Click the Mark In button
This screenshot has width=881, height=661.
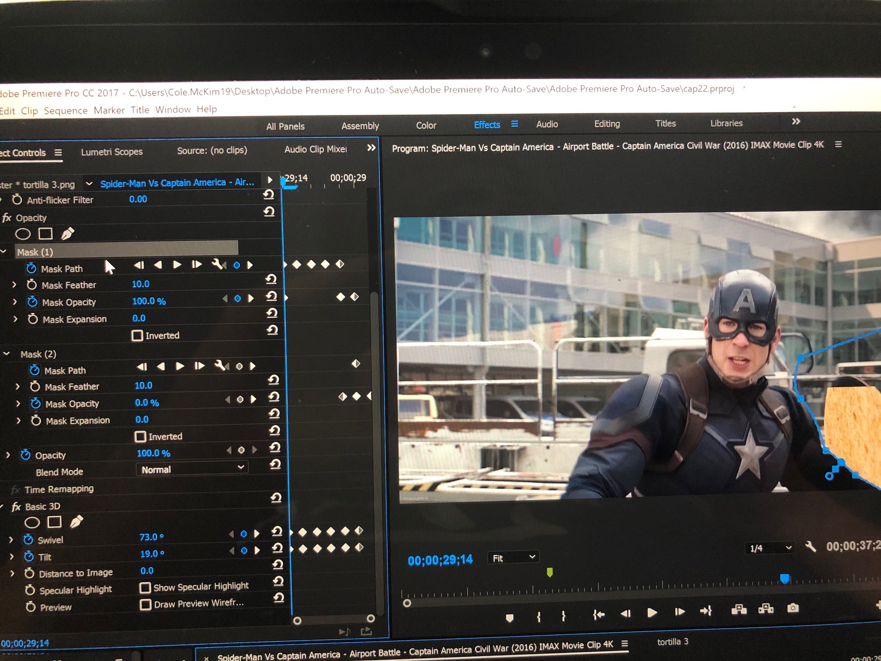pos(539,617)
